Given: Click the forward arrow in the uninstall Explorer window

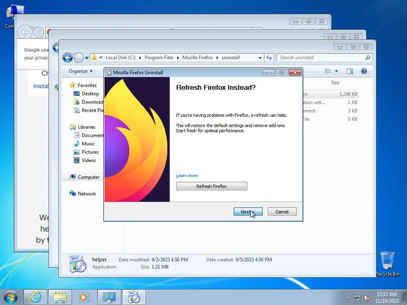Looking at the screenshot, I should pos(78,58).
